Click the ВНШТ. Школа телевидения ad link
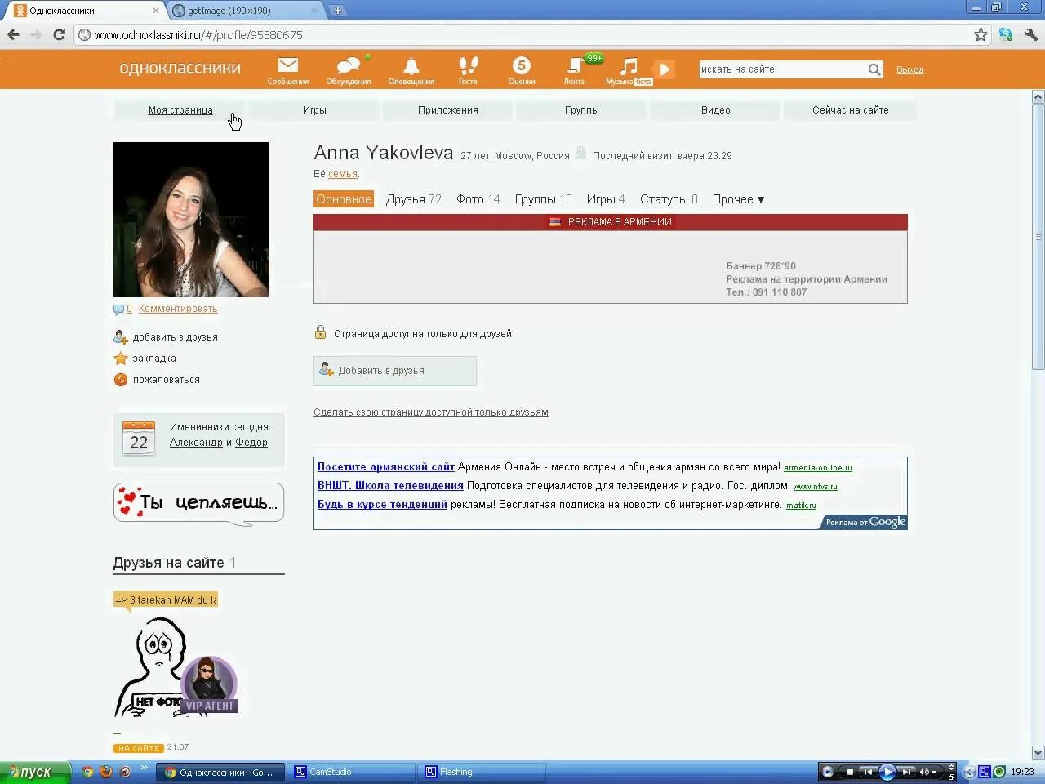 coord(390,486)
